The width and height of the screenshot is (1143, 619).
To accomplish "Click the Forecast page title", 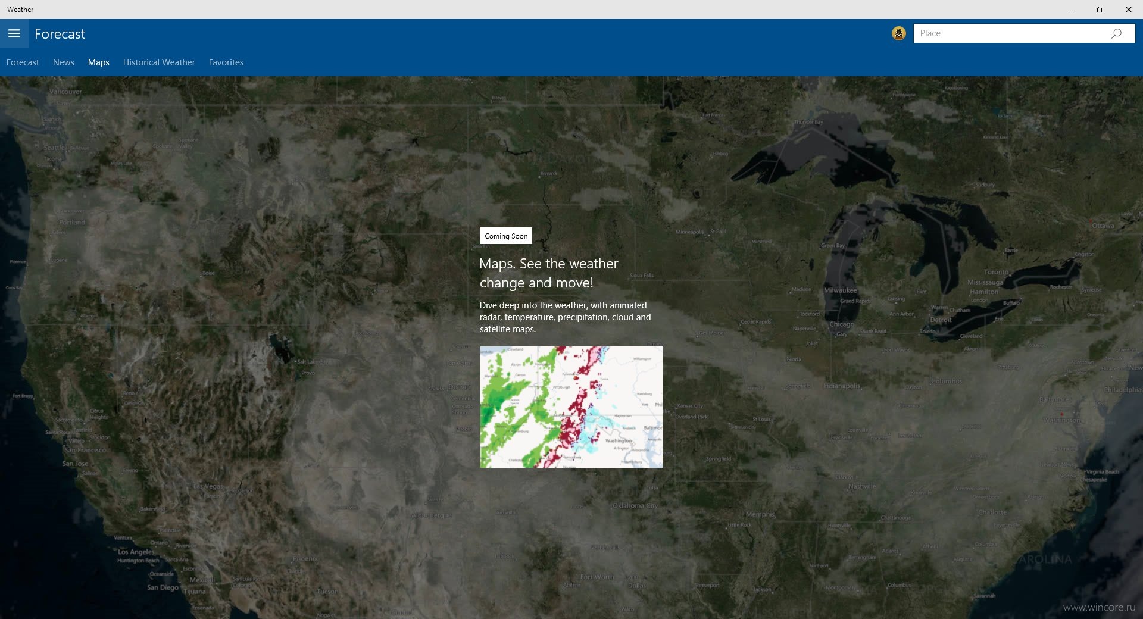I will click(60, 34).
